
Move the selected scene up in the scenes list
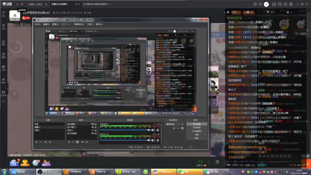coord(45,142)
